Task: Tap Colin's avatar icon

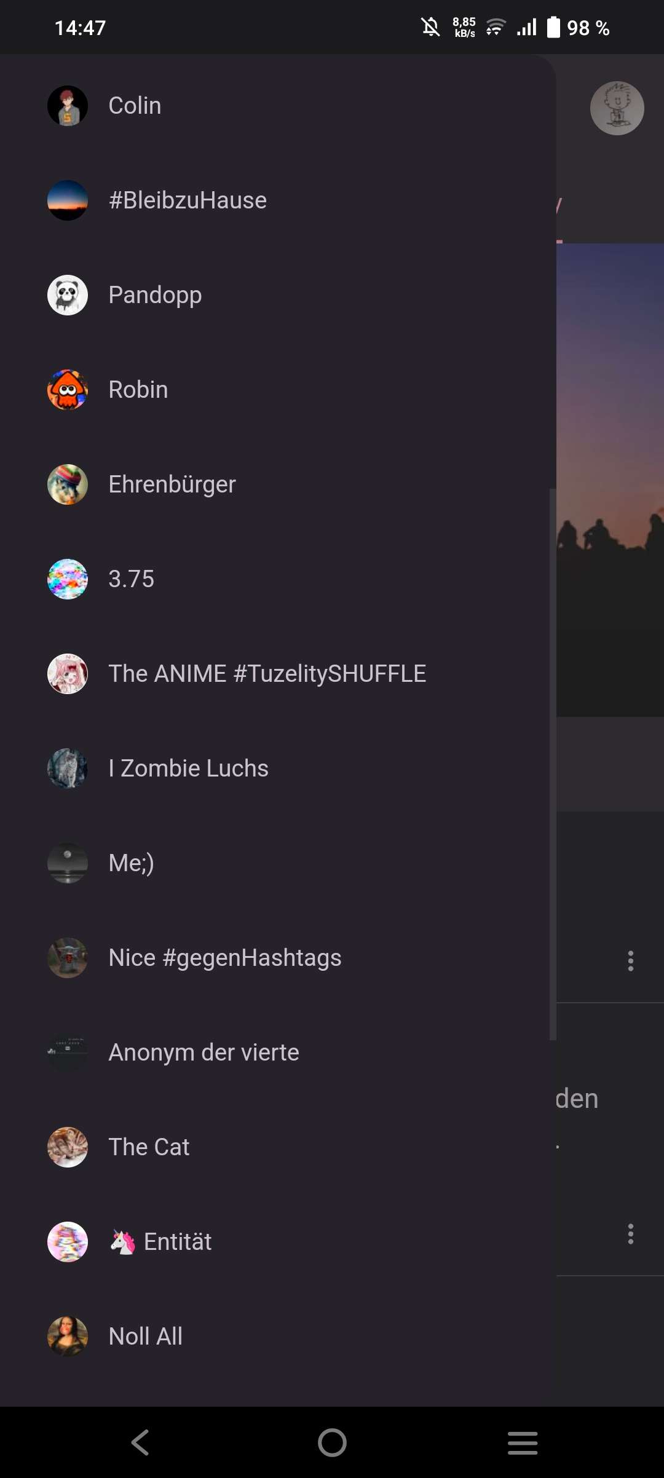Action: coord(68,106)
